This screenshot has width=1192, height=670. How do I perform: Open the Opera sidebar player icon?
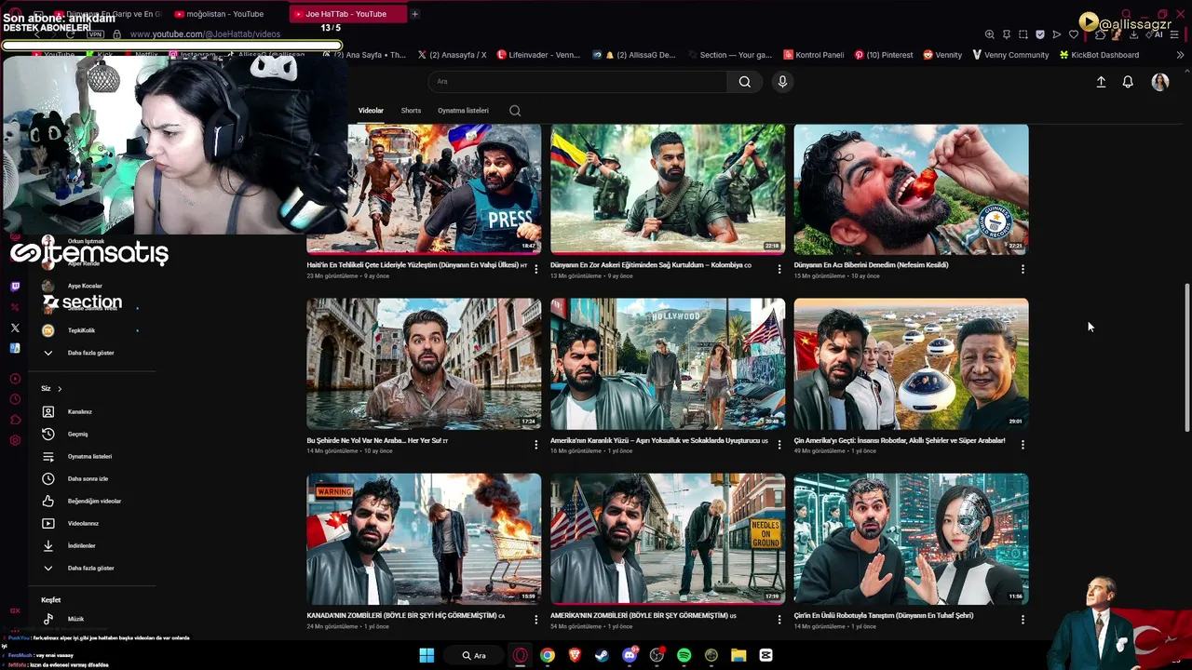(15, 379)
